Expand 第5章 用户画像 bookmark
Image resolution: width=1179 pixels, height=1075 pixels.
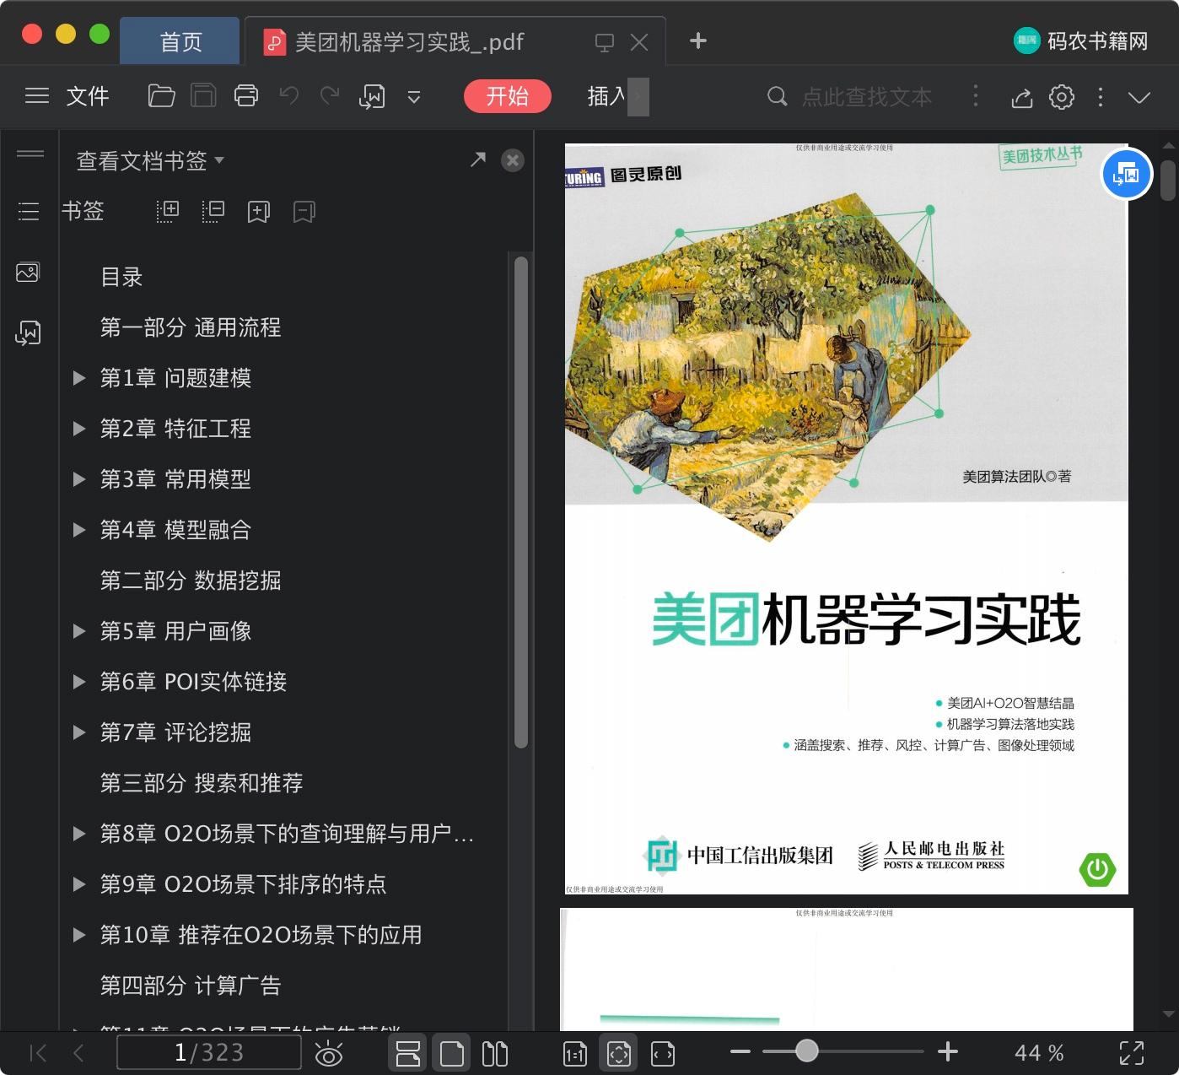tap(79, 631)
